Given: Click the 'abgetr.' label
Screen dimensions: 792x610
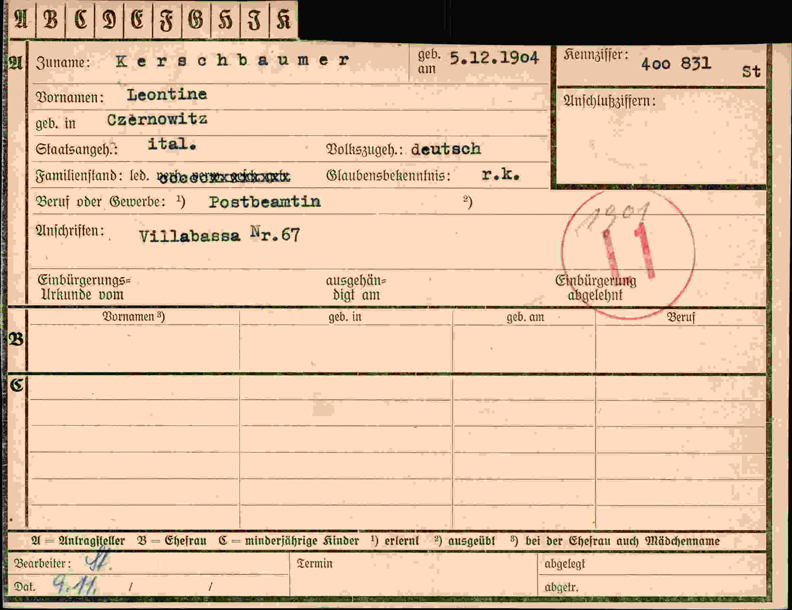Looking at the screenshot, I should tap(561, 587).
